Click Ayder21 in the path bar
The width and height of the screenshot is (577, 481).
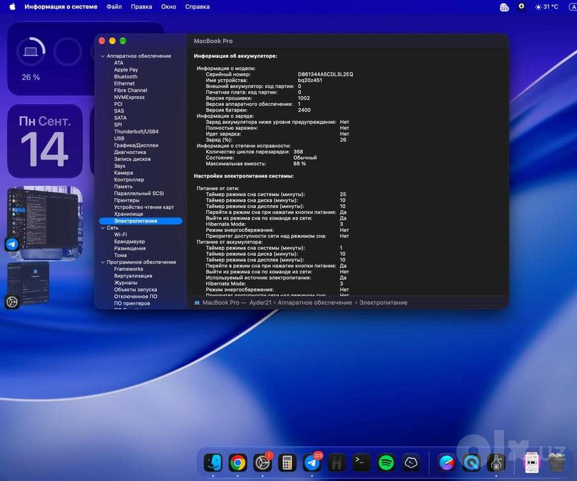pos(260,303)
